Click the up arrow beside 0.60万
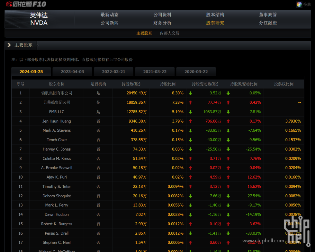The height and width of the screenshot is (252, 315). click(x=190, y=243)
